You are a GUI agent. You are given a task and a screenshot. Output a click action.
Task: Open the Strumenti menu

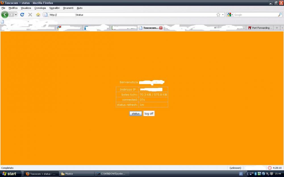tap(68, 8)
